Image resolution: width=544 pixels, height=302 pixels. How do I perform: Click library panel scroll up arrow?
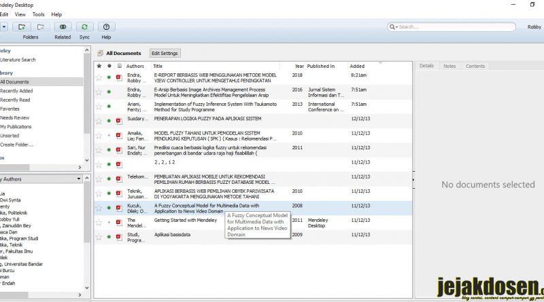[87, 51]
